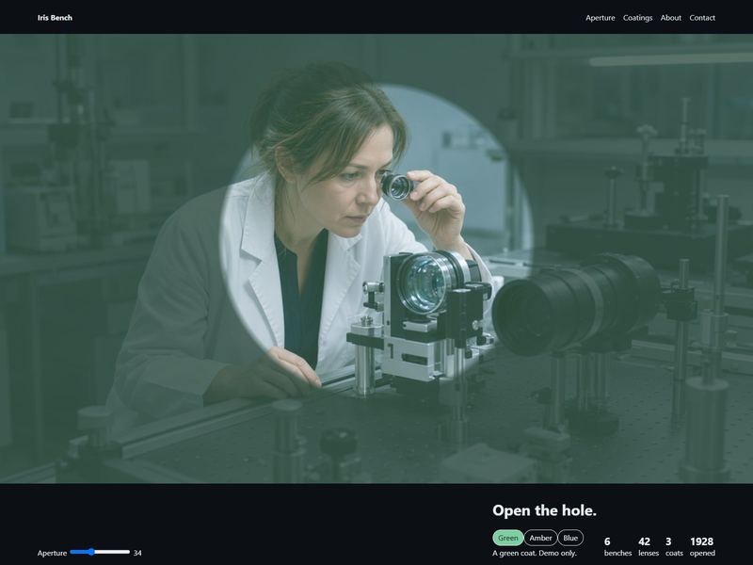Open the About nav item
Image resolution: width=753 pixels, height=565 pixels.
[670, 18]
